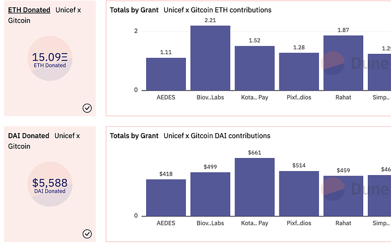Viewport: 391px width, 243px height.
Task: Click the ETH Donated title link
Action: 29,10
